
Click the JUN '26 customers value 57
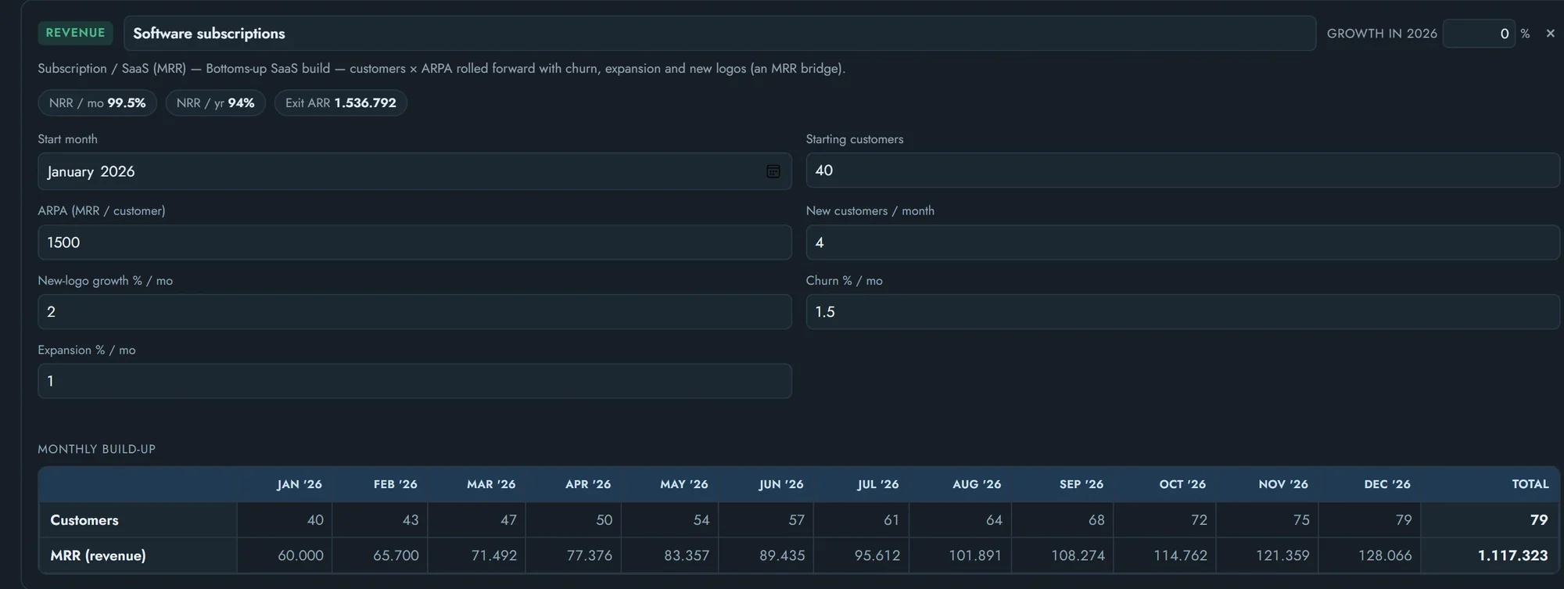796,520
